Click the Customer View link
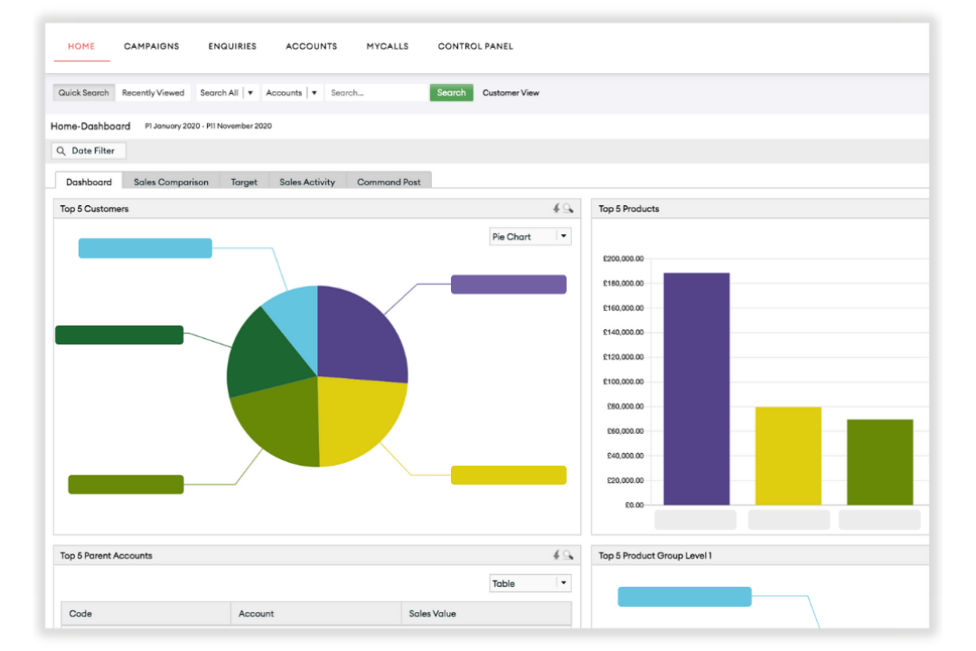 tap(511, 93)
